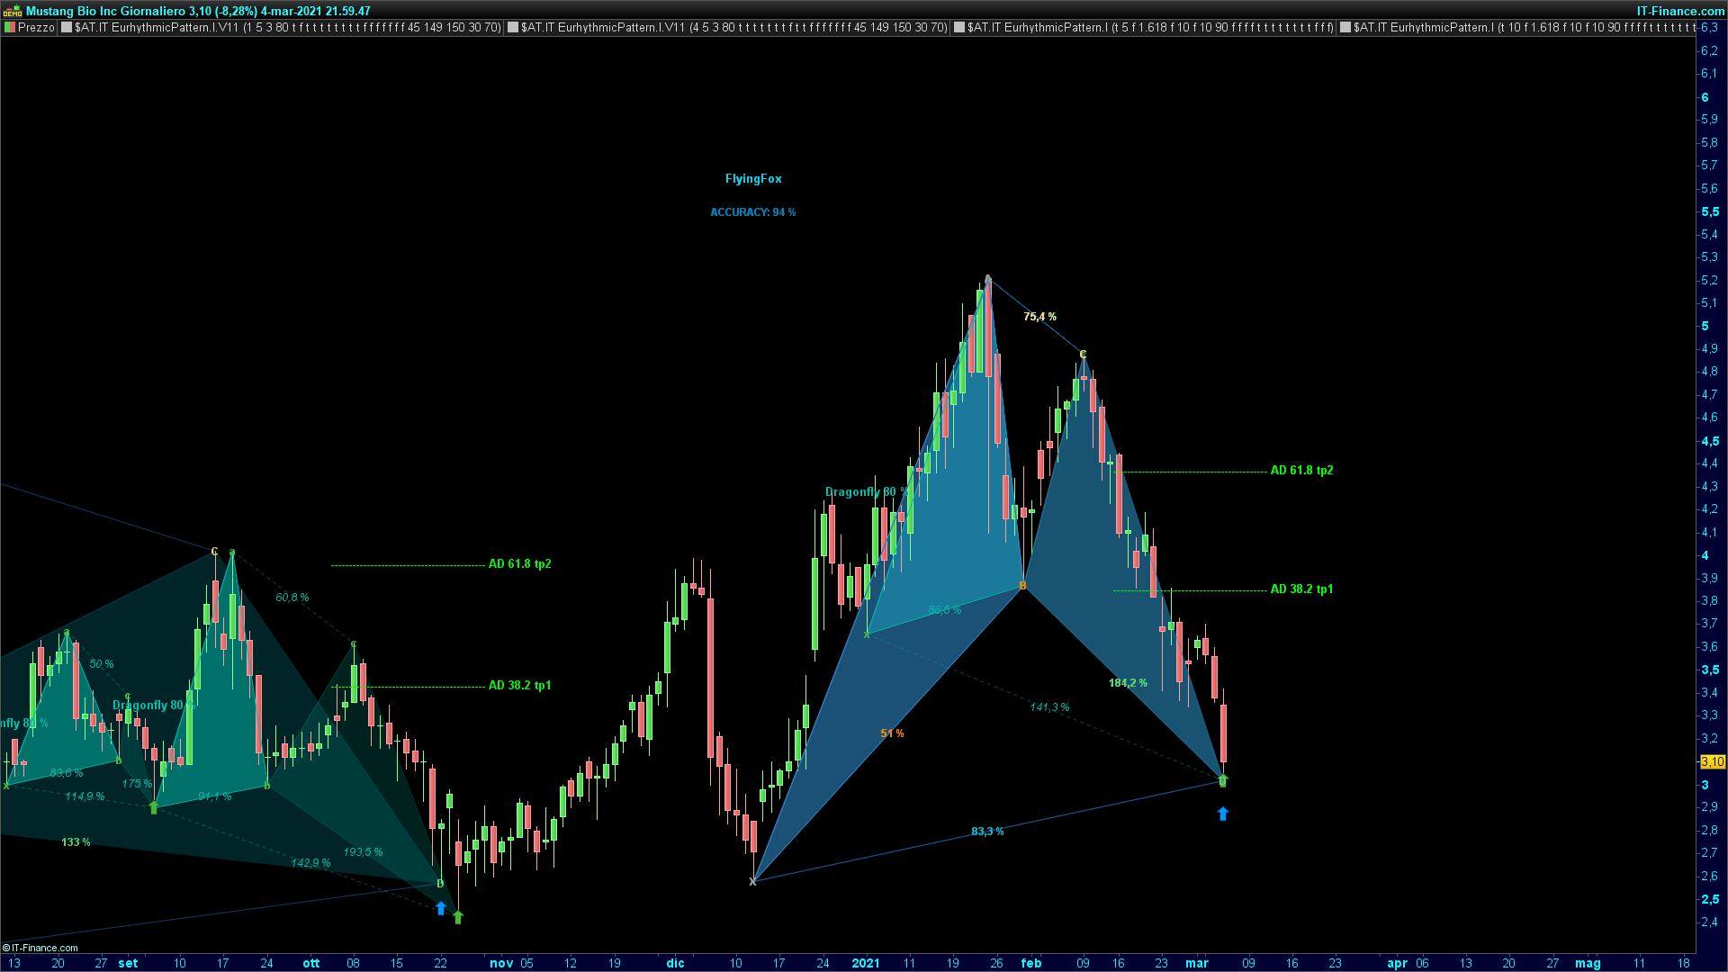Click the blue arrow near October D point

440,909
